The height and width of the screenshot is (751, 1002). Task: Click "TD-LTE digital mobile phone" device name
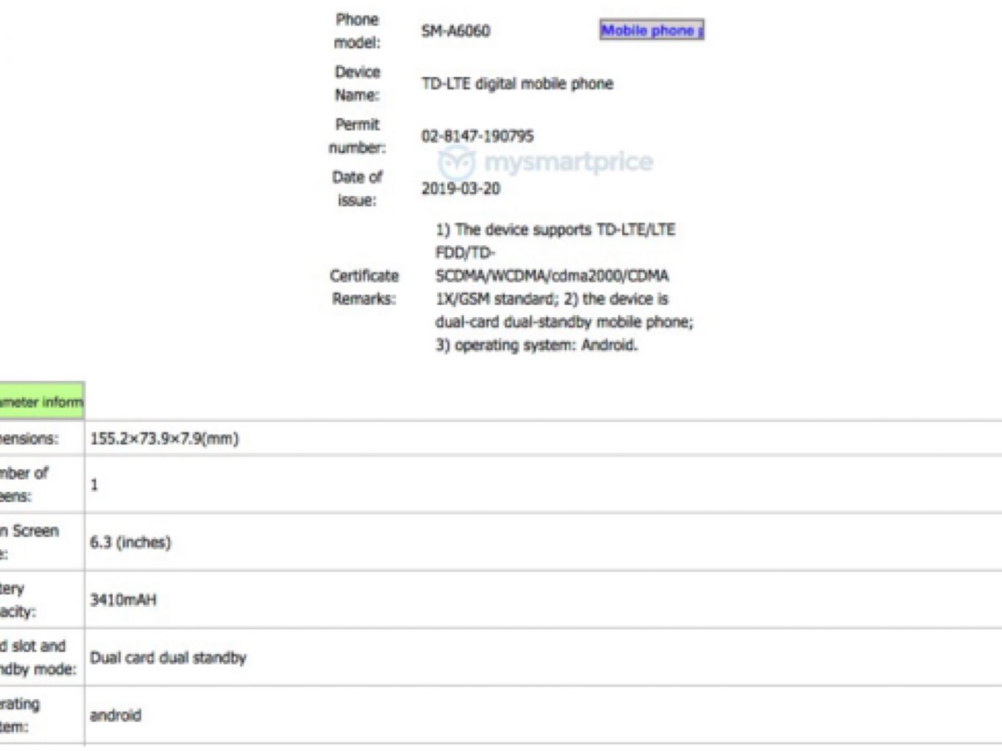click(517, 84)
